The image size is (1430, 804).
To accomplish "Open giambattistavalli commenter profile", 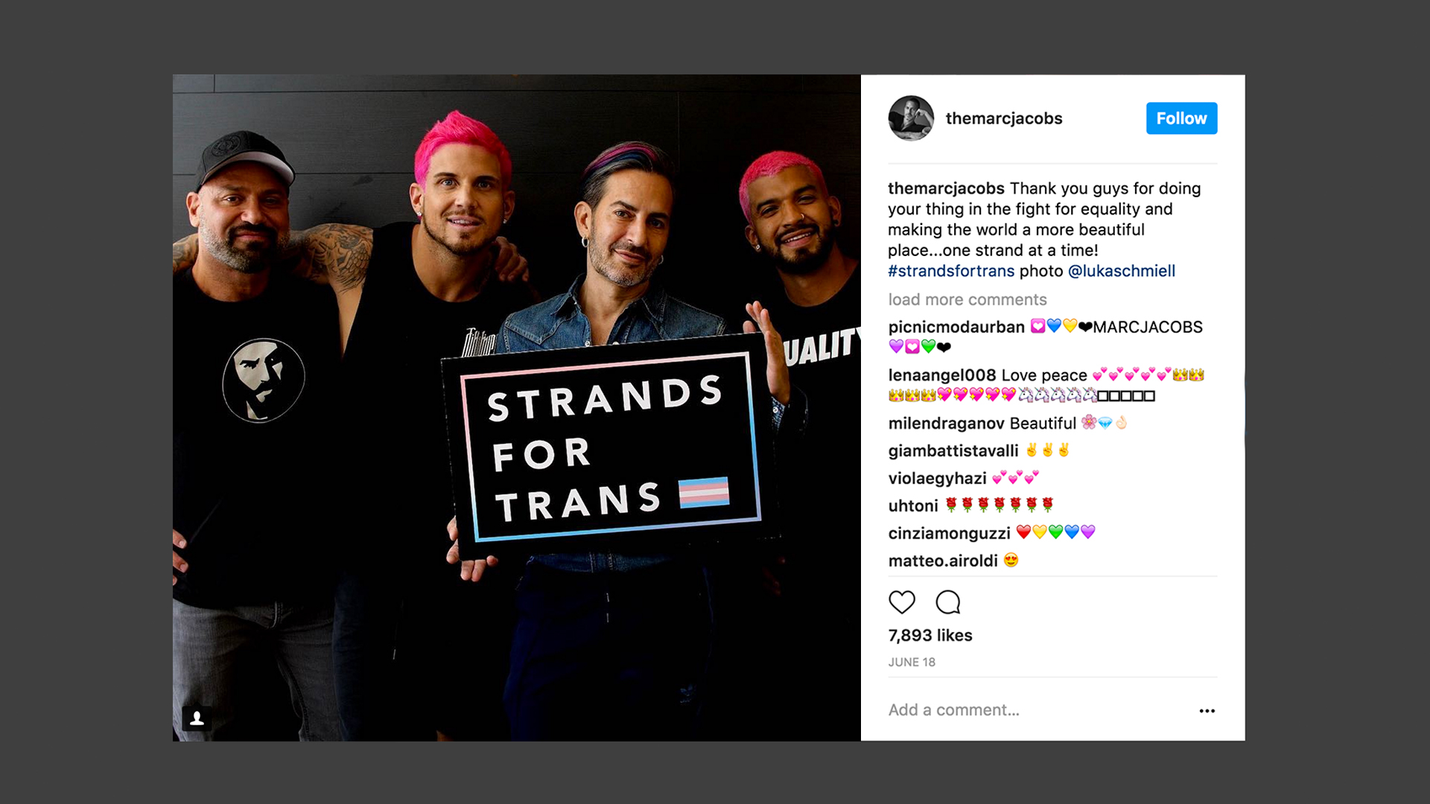I will [953, 451].
